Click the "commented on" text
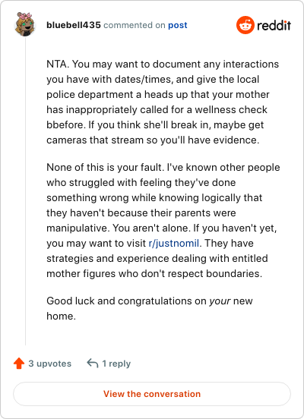This screenshot has width=304, height=419. tap(135, 25)
